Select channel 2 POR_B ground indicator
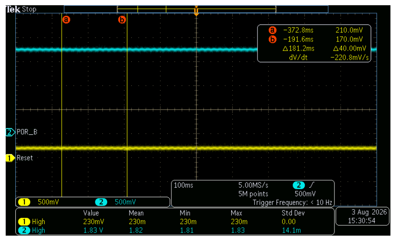Viewport: 397px width, 240px height. tap(10, 132)
